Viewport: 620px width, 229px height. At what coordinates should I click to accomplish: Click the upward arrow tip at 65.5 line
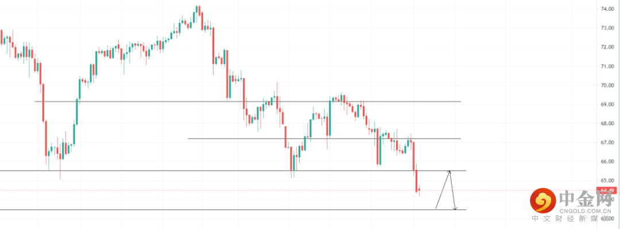pyautogui.click(x=450, y=171)
